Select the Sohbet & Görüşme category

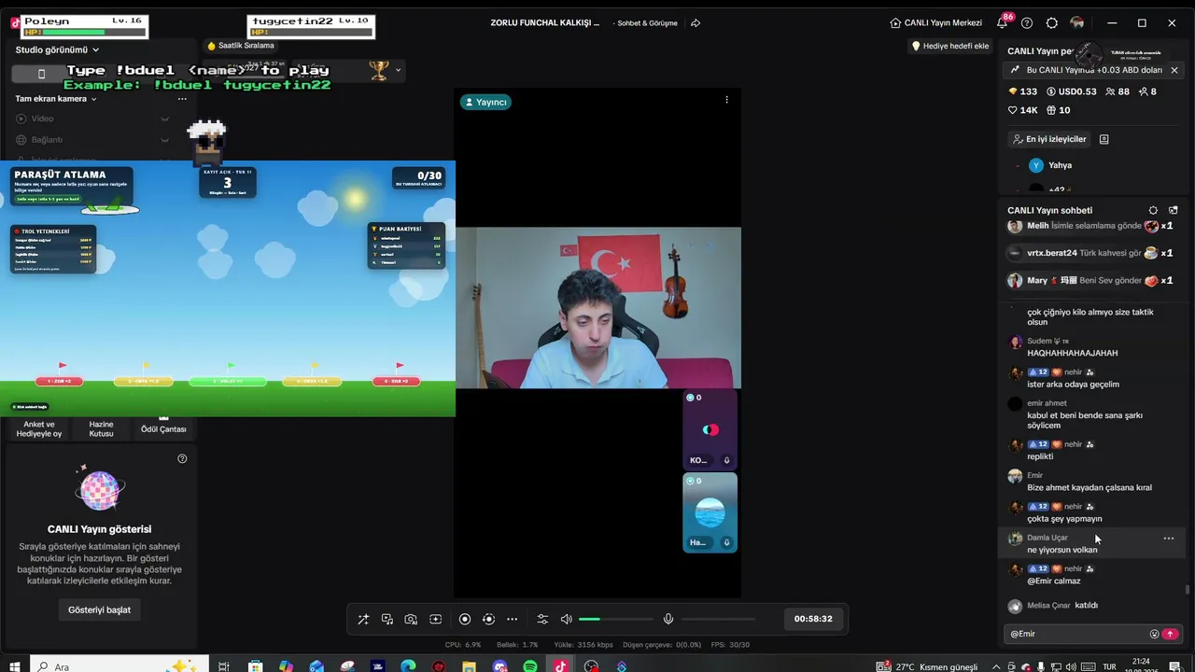click(x=647, y=22)
